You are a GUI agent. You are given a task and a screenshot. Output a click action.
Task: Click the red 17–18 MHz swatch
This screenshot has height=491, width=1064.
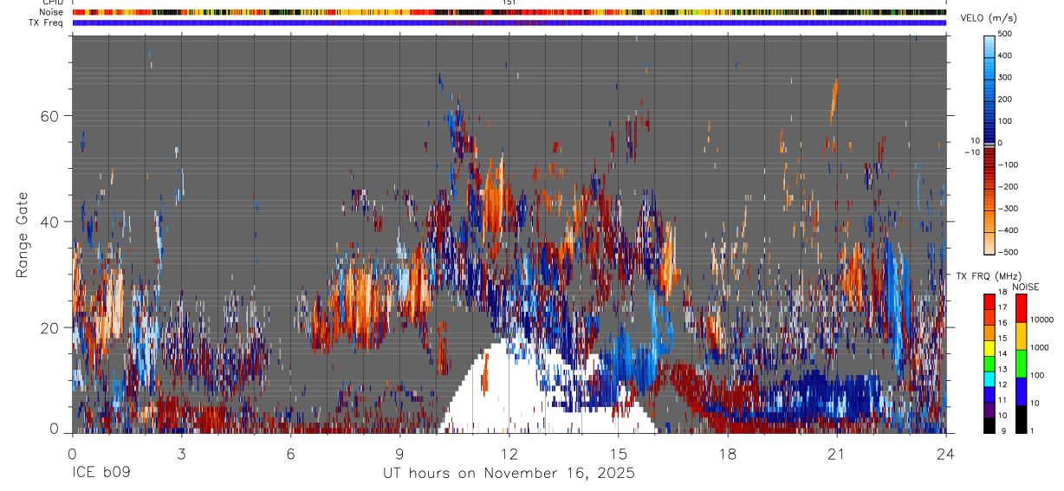point(989,300)
